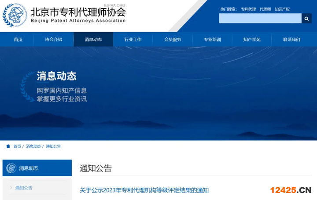Navigate to 知产学苑 section
317x200 pixels.
pyautogui.click(x=251, y=40)
